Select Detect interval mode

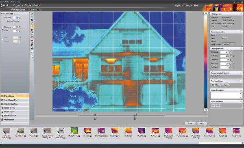[15, 116]
